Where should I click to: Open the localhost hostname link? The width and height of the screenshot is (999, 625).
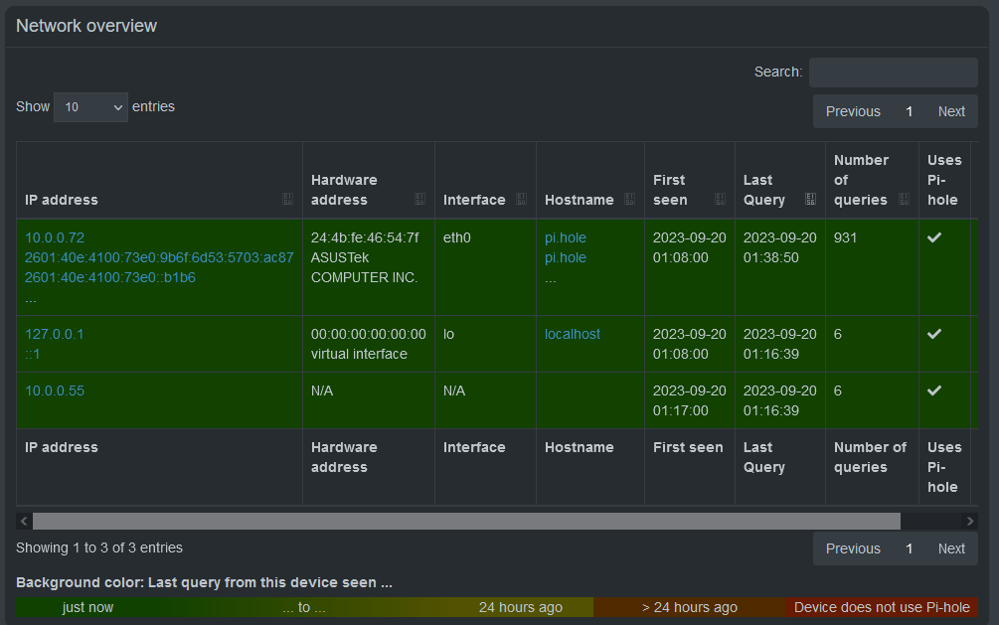click(573, 335)
